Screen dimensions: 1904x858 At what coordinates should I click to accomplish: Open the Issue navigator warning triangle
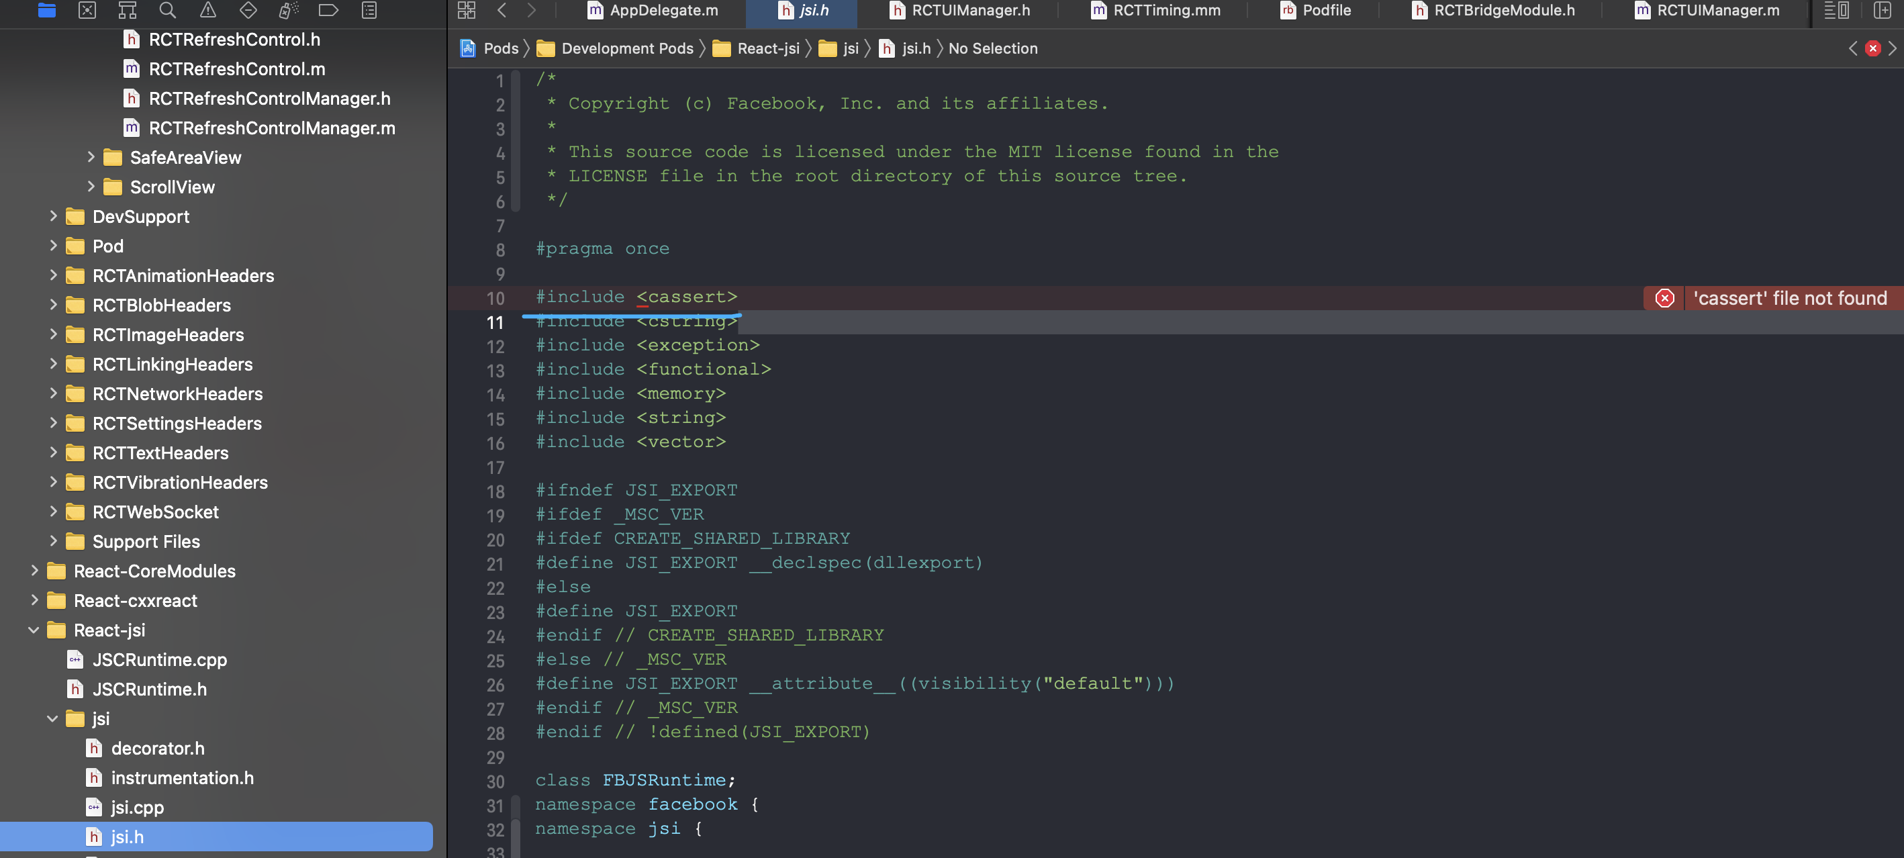pos(207,11)
